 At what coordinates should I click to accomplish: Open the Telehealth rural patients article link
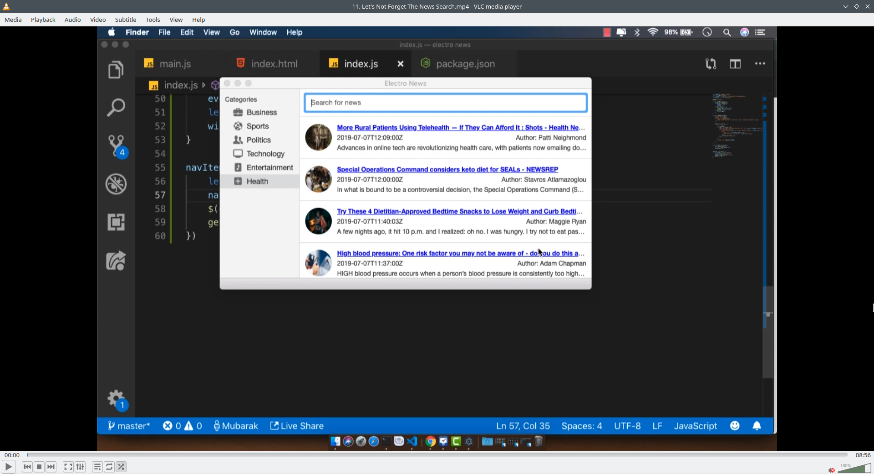[461, 128]
